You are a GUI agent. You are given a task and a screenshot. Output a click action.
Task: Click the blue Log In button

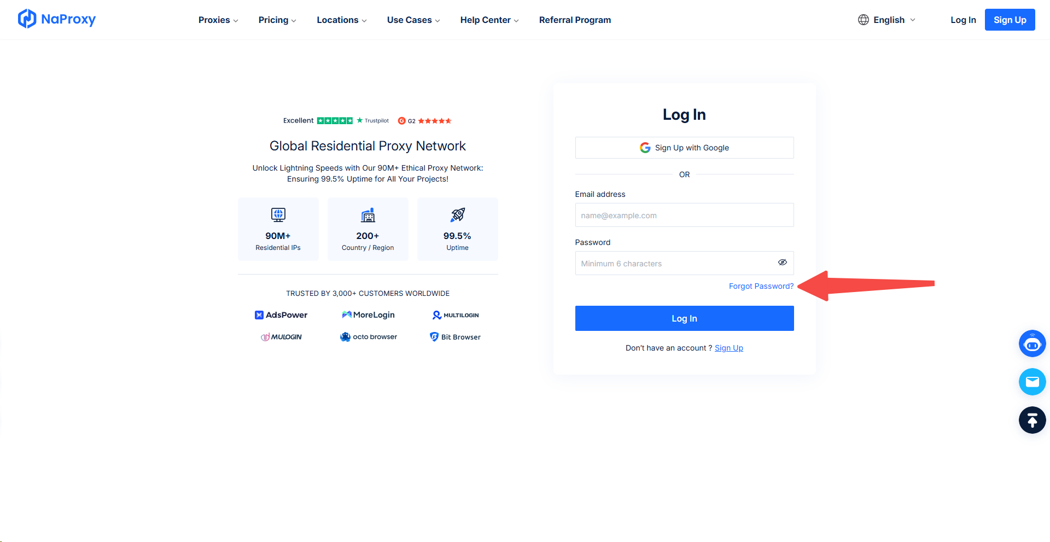click(x=684, y=318)
